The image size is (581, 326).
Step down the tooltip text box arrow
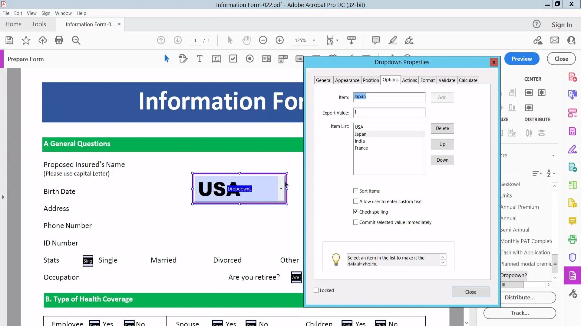(x=443, y=263)
